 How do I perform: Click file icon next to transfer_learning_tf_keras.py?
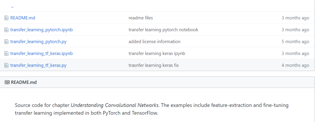(x=6, y=65)
